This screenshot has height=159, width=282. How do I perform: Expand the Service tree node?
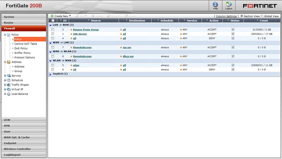[x=5, y=76]
